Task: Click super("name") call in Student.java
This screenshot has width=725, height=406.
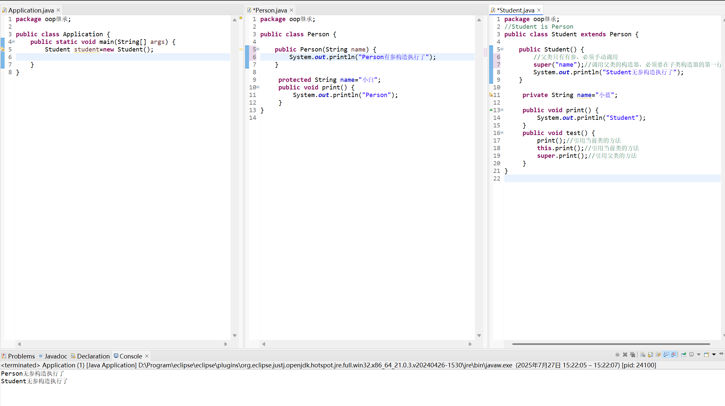Action: point(557,65)
